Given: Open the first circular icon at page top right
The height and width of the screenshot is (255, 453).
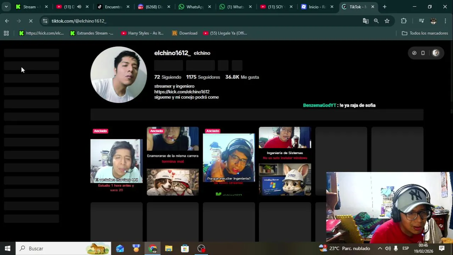Looking at the screenshot, I should coord(414,53).
